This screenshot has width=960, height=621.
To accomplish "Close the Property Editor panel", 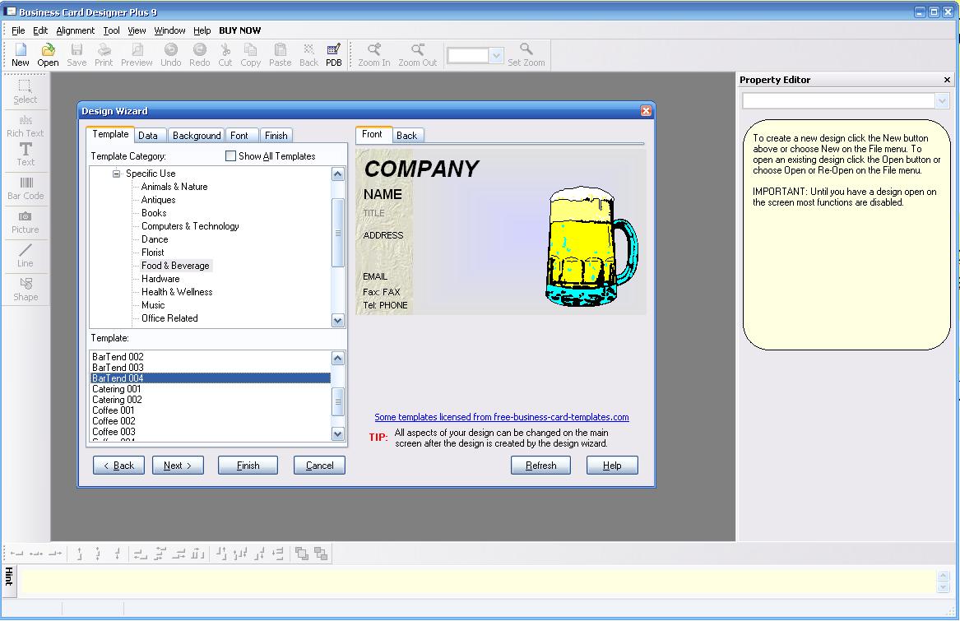I will [947, 80].
